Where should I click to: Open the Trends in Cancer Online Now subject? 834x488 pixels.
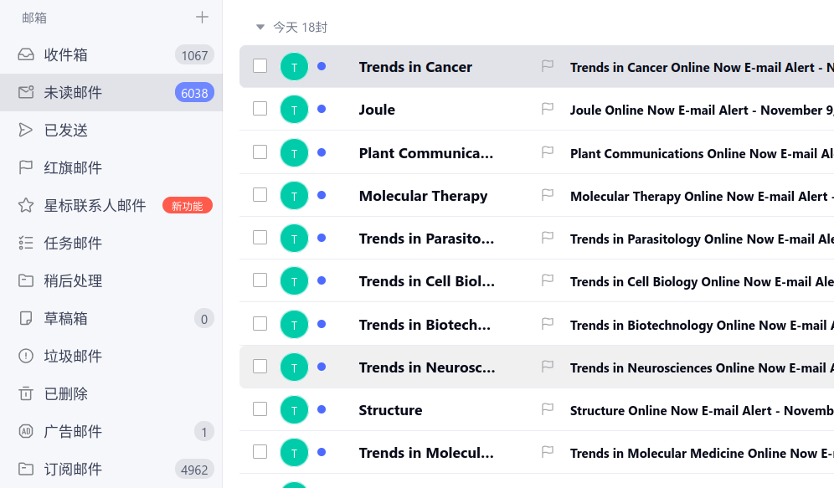(702, 68)
